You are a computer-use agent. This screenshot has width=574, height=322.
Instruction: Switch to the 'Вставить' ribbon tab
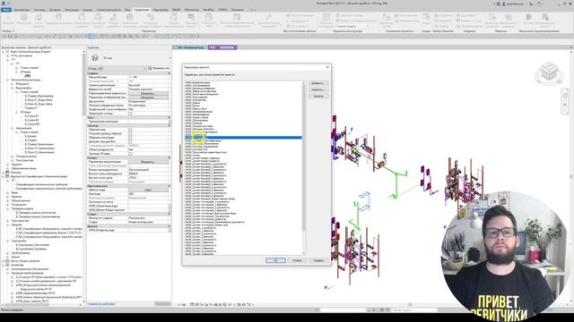[x=55, y=10]
